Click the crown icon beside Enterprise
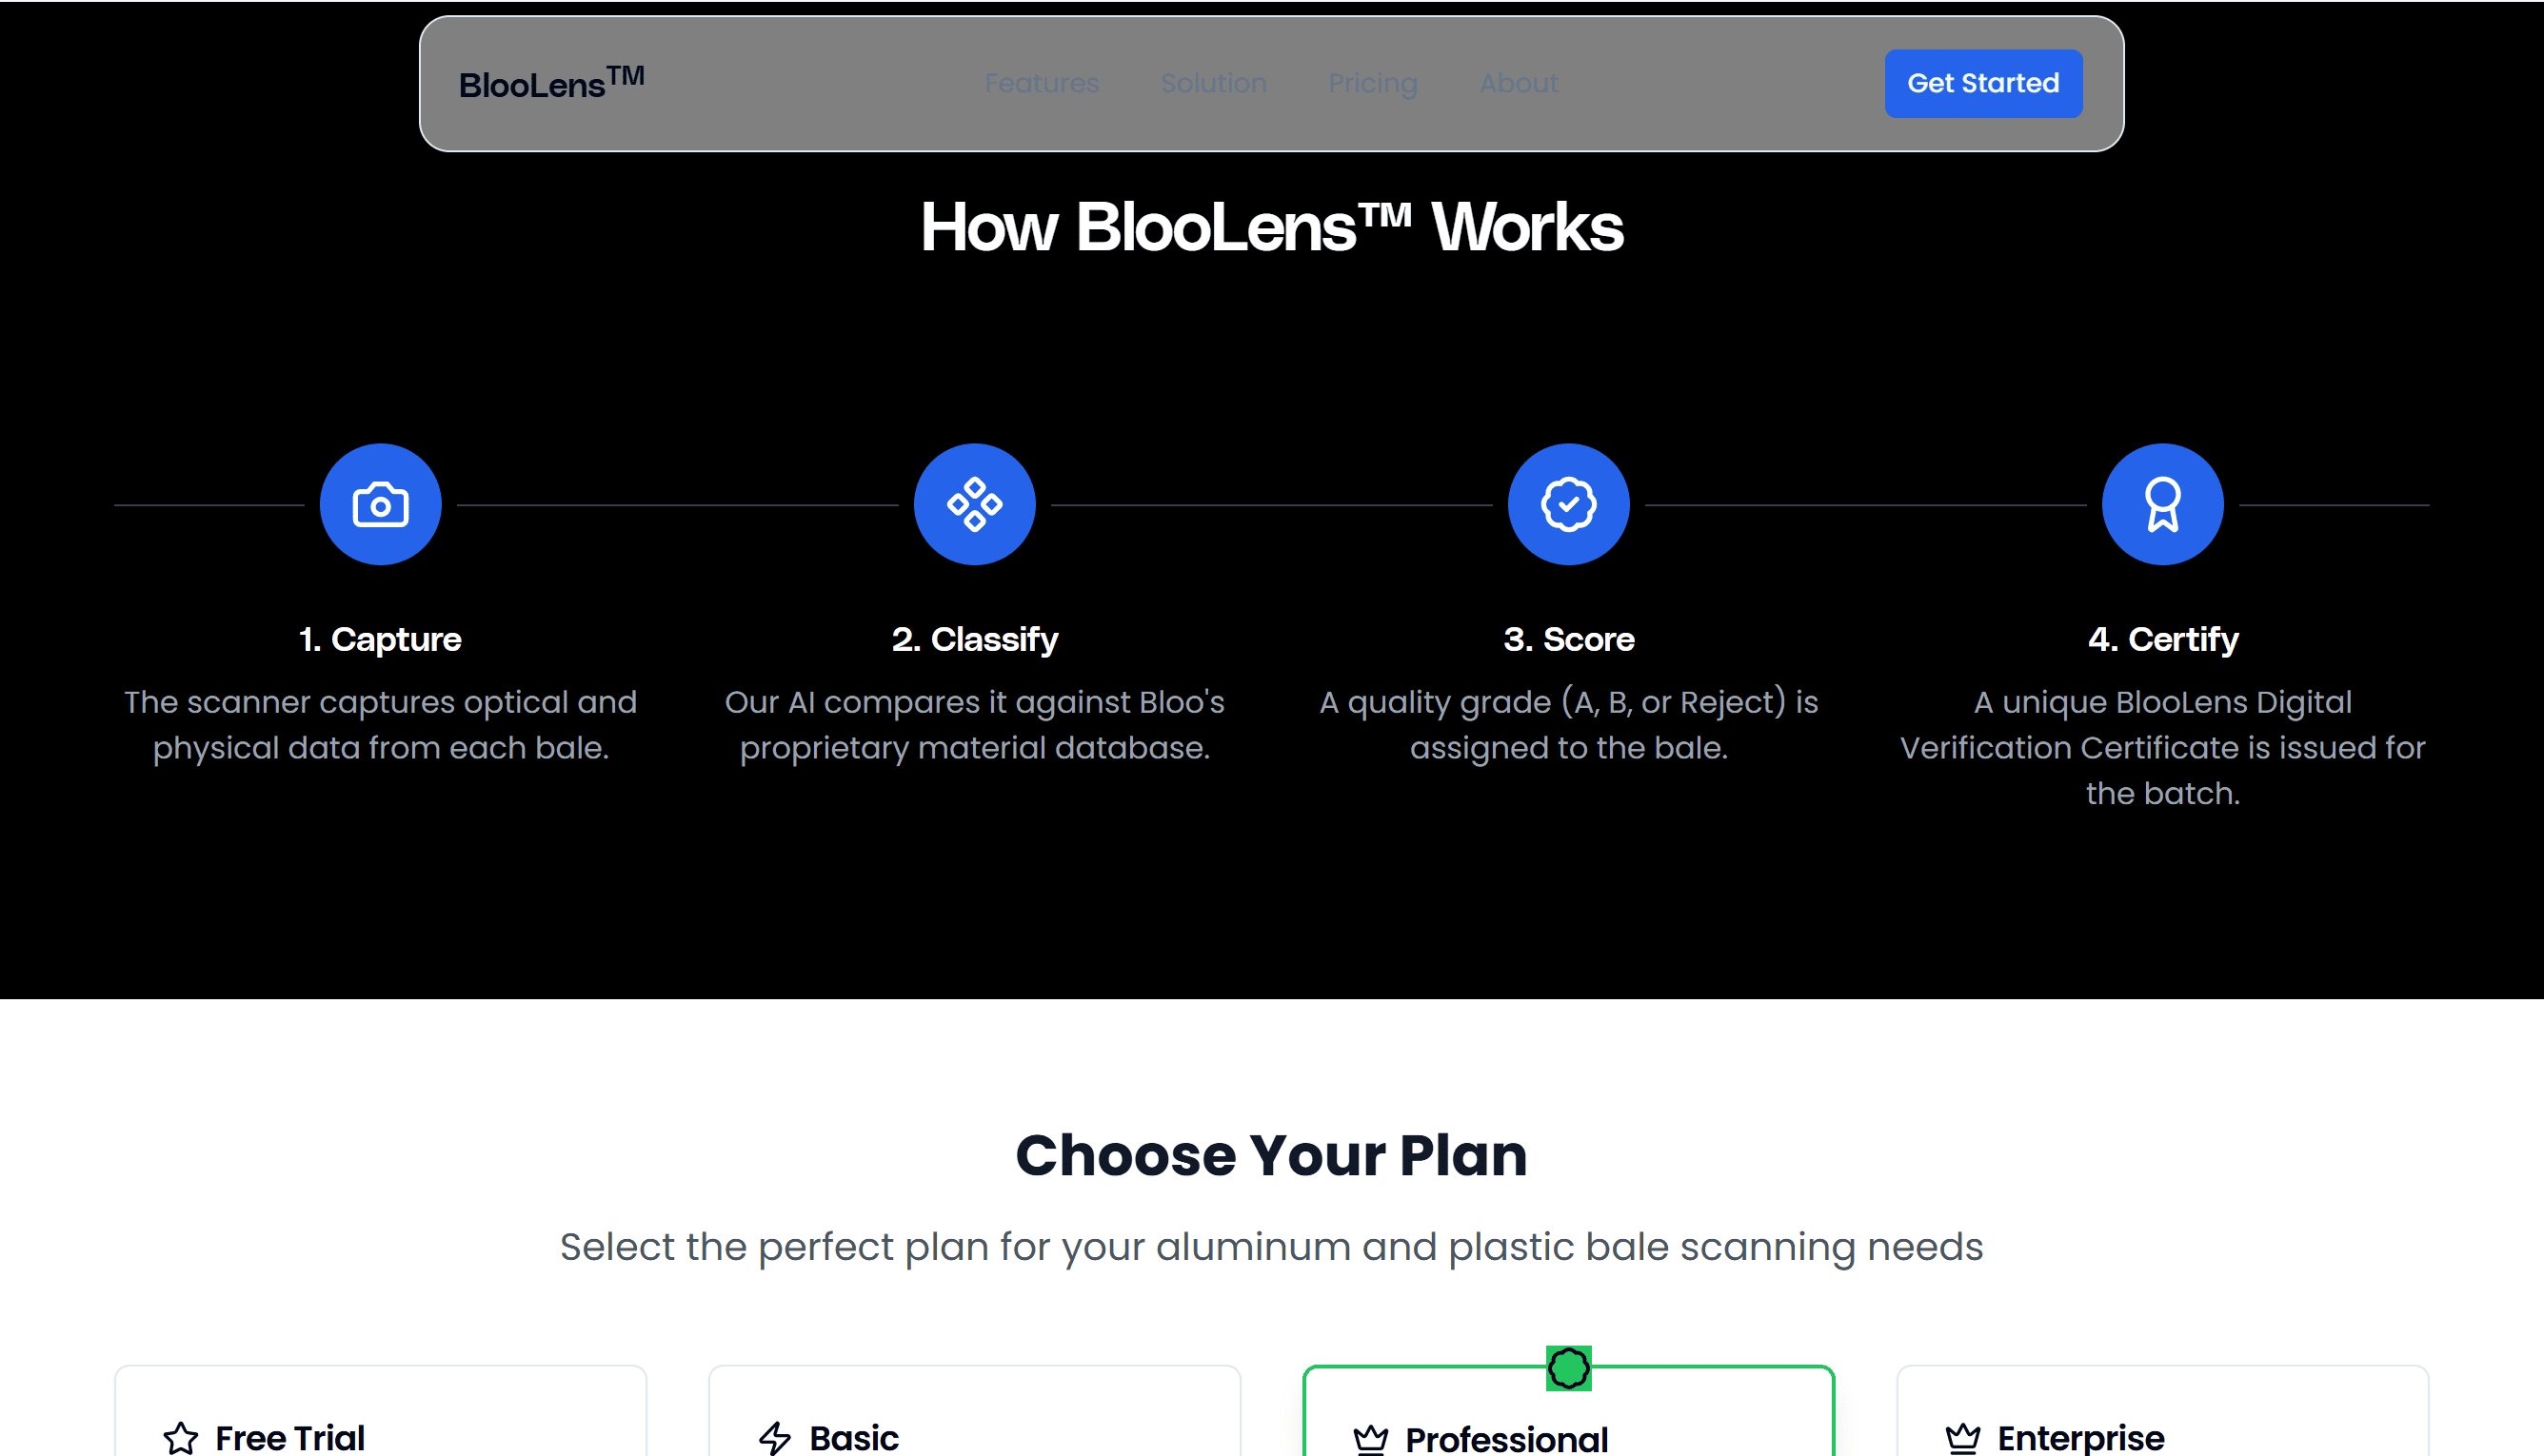2544x1456 pixels. pos(1963,1438)
